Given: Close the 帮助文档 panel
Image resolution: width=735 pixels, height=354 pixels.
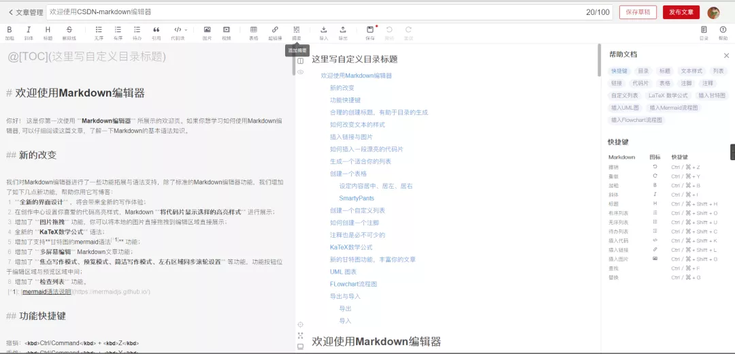Looking at the screenshot, I should point(726,55).
